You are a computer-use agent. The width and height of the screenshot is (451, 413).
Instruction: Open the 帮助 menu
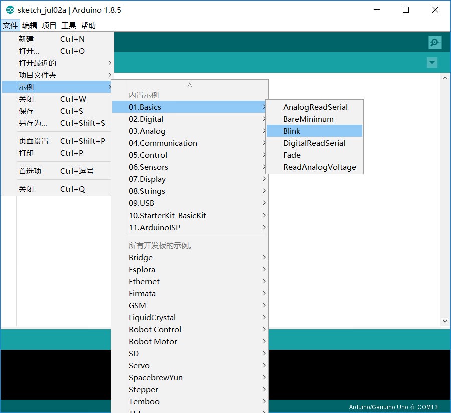(x=88, y=25)
